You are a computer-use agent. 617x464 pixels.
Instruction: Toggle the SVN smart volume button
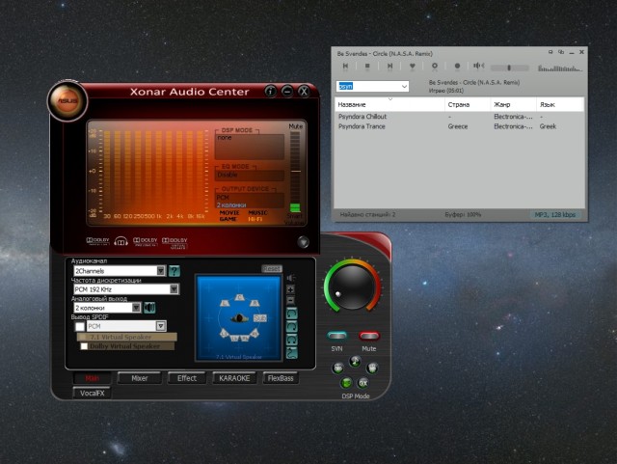coord(337,336)
